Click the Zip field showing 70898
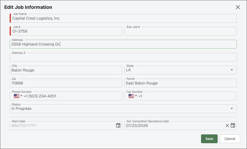247x149 pixels. coord(66,83)
